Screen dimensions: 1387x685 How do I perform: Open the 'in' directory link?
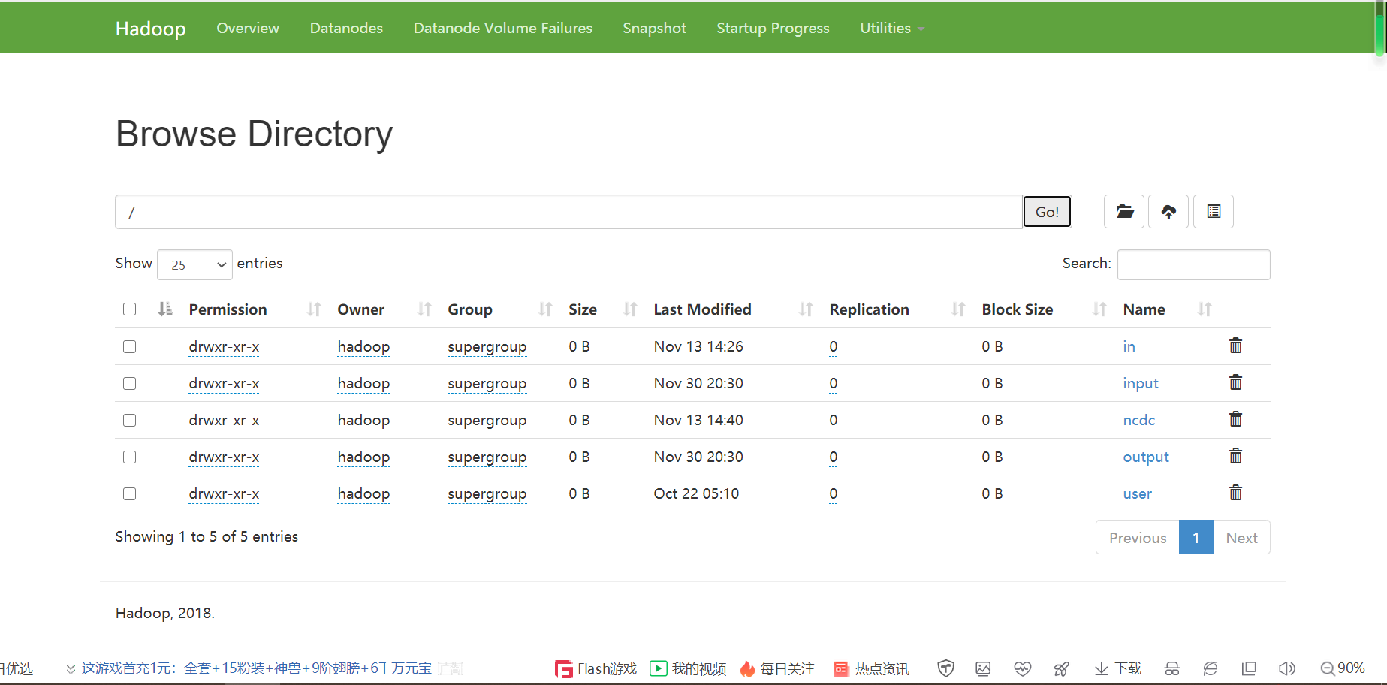pos(1129,346)
